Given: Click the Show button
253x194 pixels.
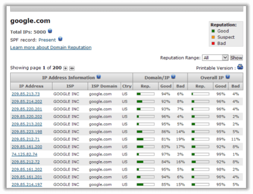Looking at the screenshot, I should tap(236, 58).
